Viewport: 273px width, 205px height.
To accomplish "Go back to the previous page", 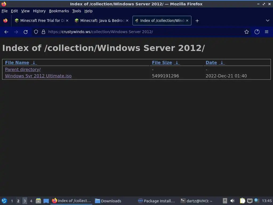I will (6, 32).
